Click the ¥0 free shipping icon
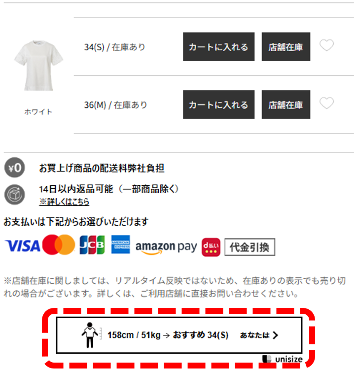 coord(15,168)
